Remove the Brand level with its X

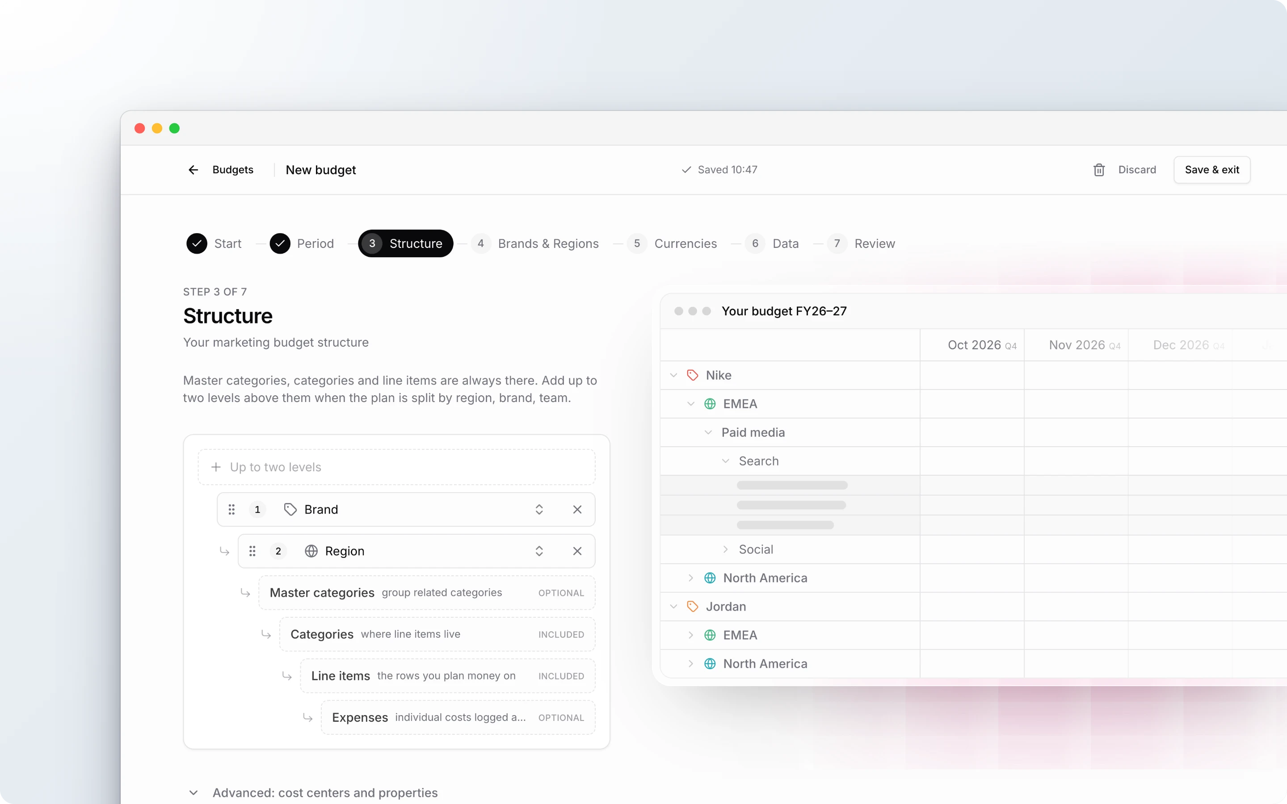pyautogui.click(x=577, y=509)
